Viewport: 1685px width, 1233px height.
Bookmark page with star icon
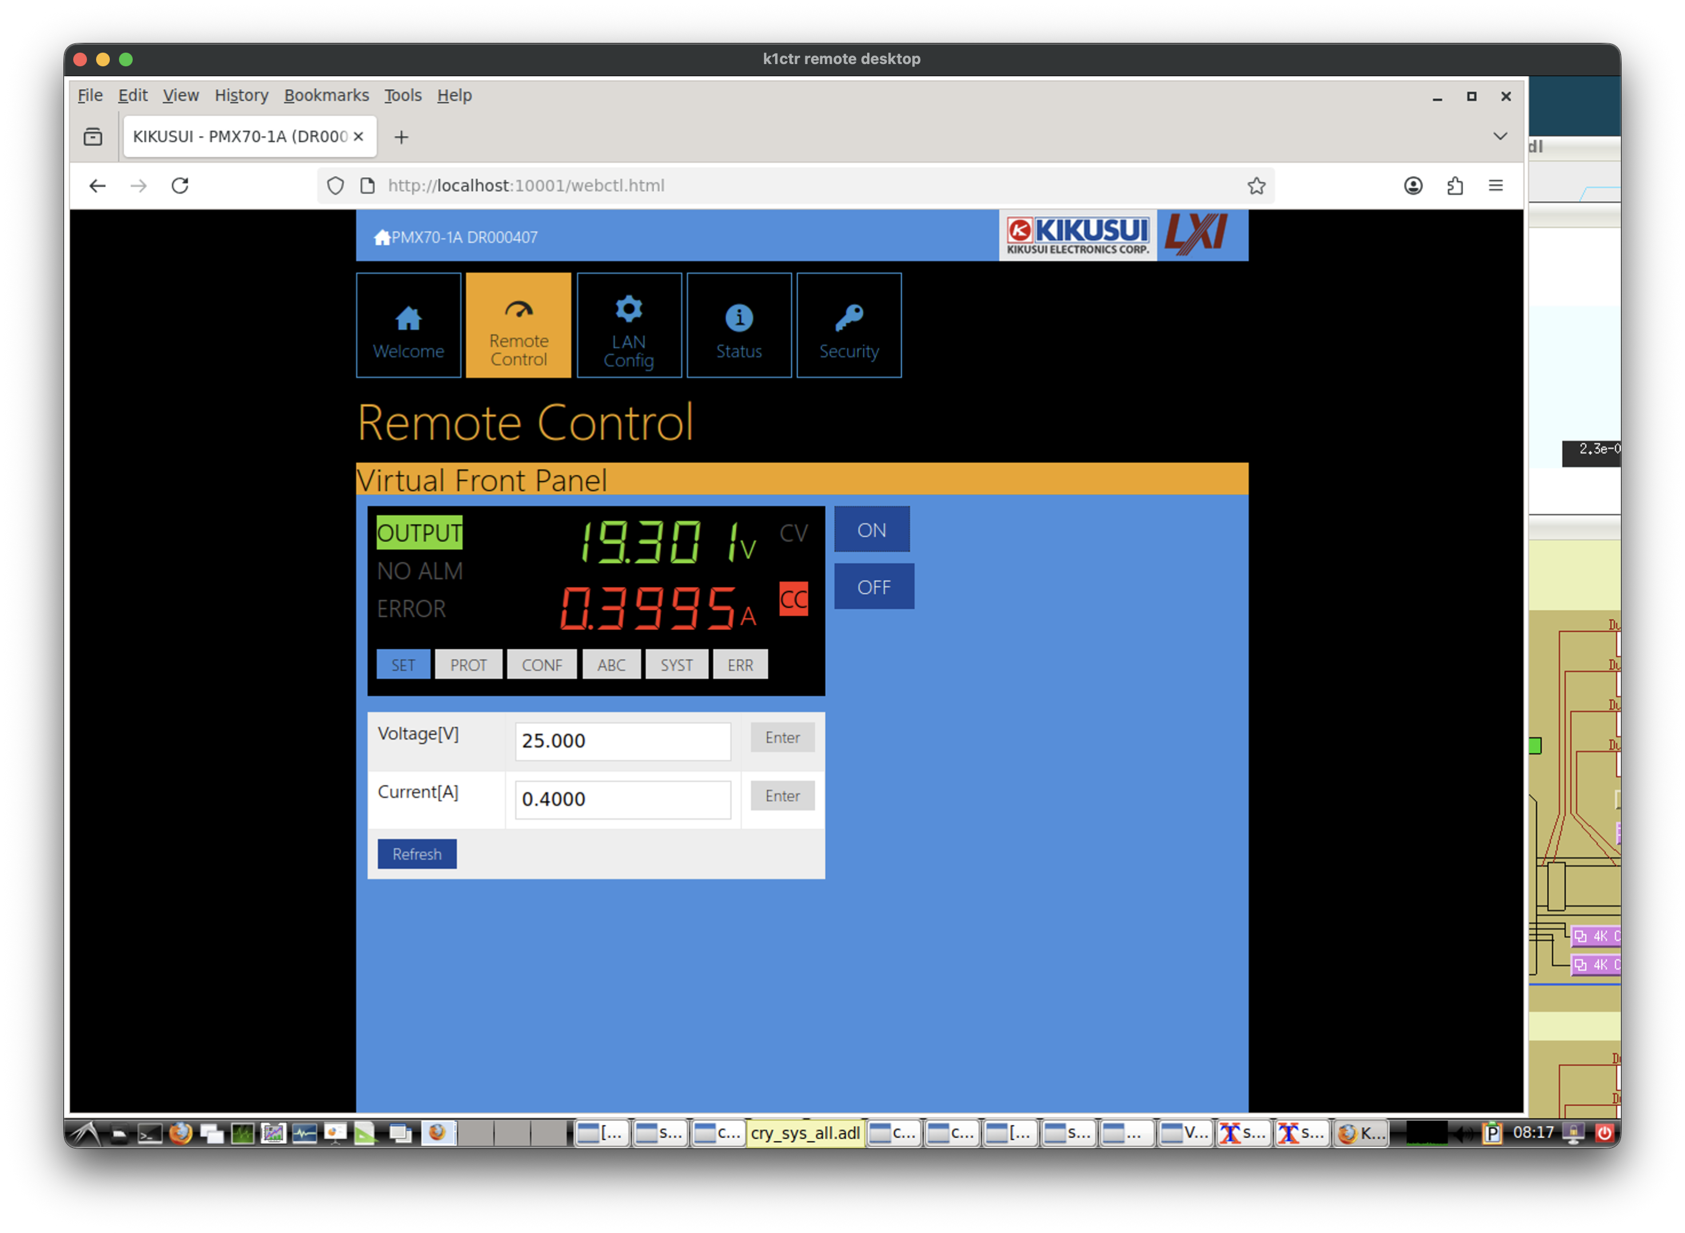coord(1256,186)
